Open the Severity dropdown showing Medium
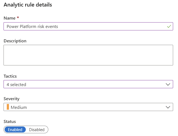178x136 pixels. pyautogui.click(x=88, y=107)
